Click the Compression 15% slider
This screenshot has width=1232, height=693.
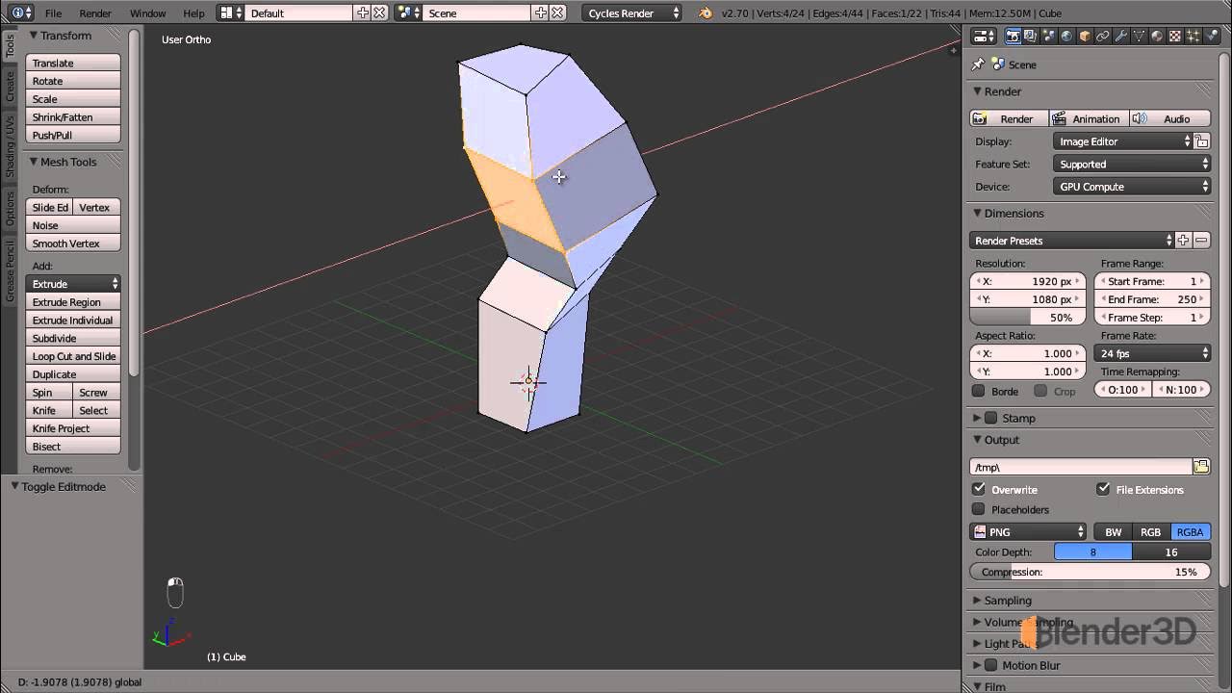(1091, 572)
